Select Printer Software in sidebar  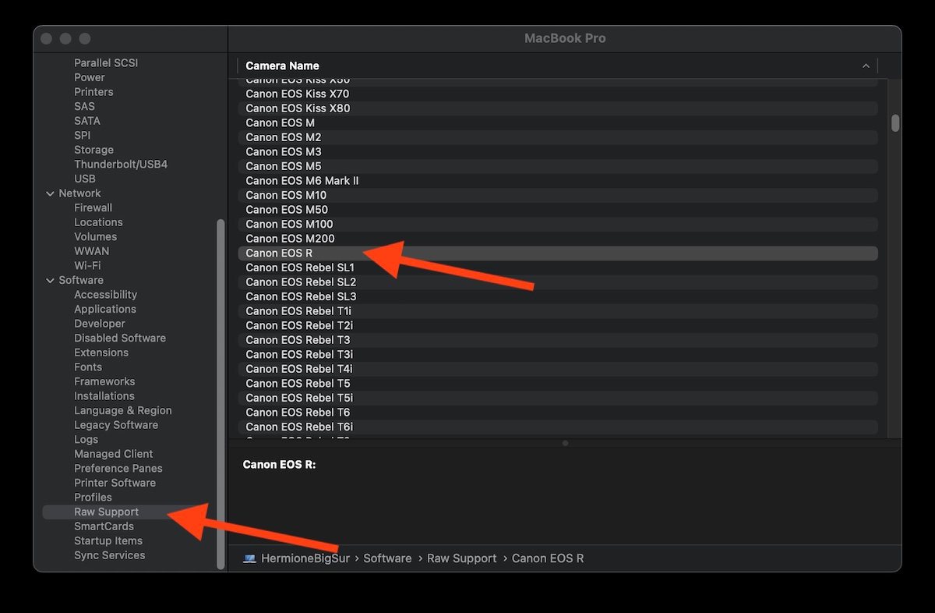point(115,483)
